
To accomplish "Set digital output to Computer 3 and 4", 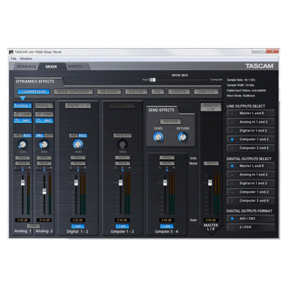I will point(251,201).
